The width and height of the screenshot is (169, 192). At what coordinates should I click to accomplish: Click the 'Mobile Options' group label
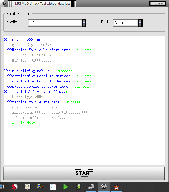pos(19,14)
